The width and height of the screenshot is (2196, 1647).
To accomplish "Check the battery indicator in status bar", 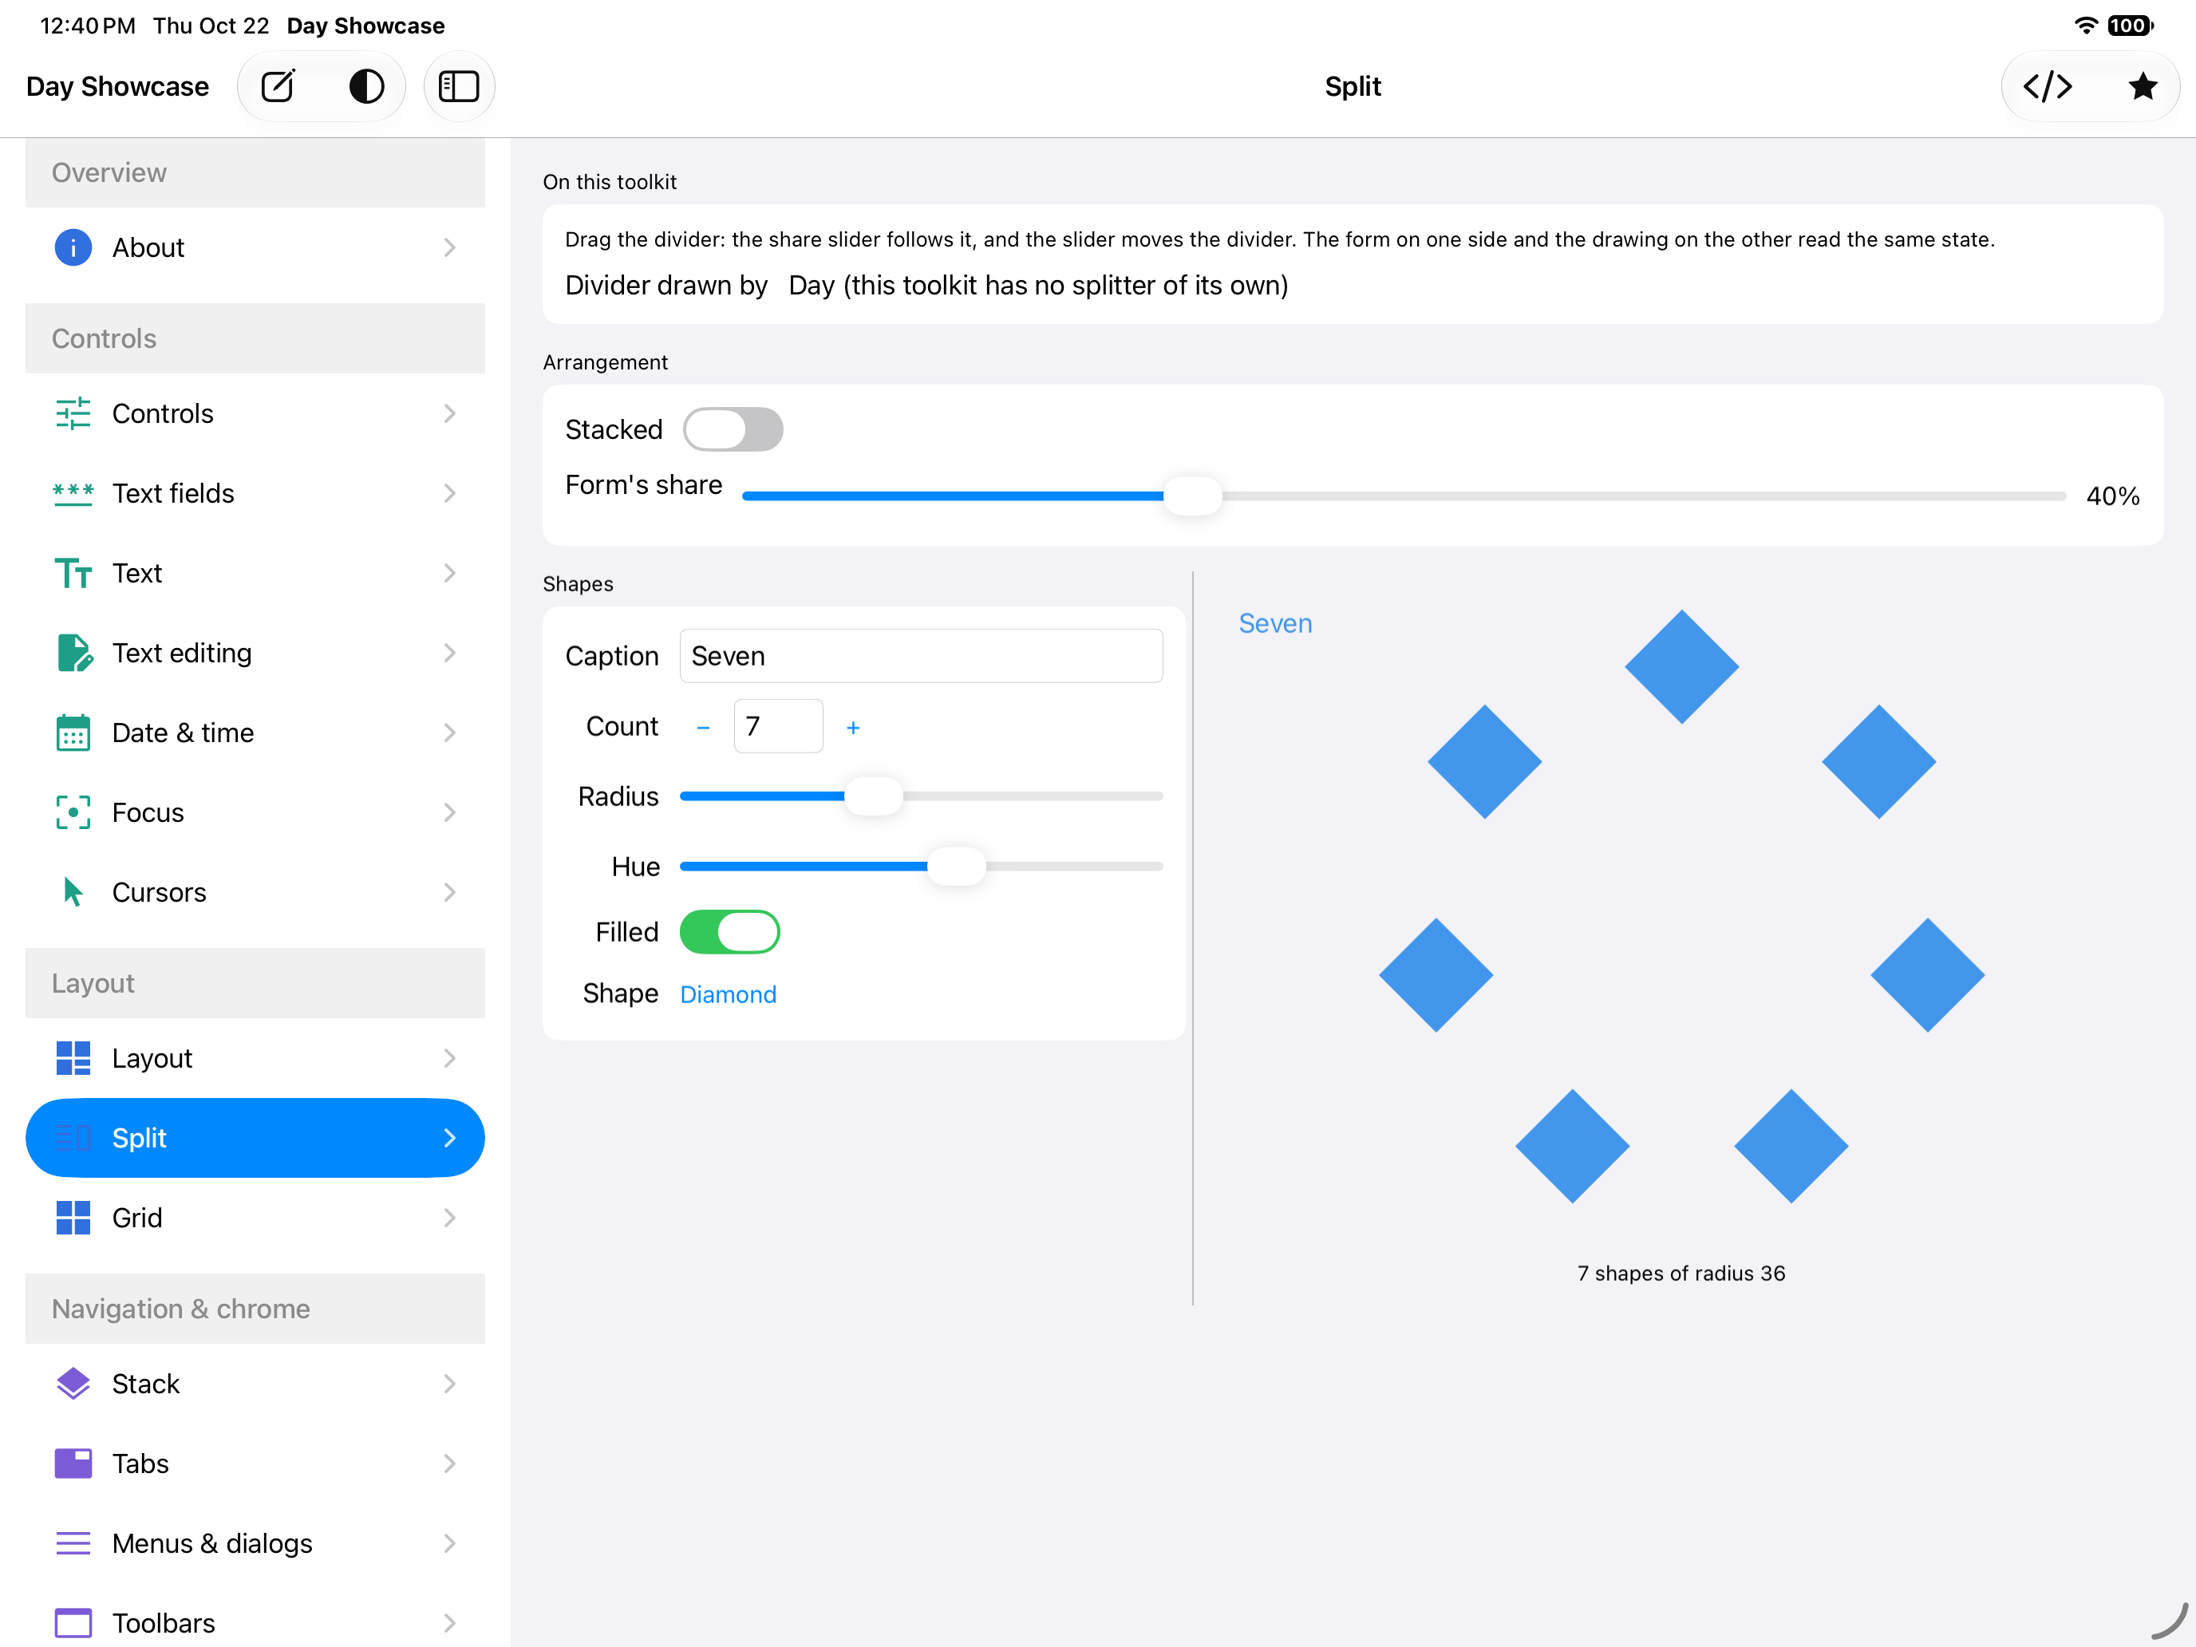I will 2131,25.
